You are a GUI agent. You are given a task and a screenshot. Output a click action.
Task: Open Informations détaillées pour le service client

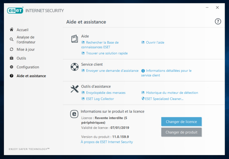pyautogui.click(x=166, y=73)
